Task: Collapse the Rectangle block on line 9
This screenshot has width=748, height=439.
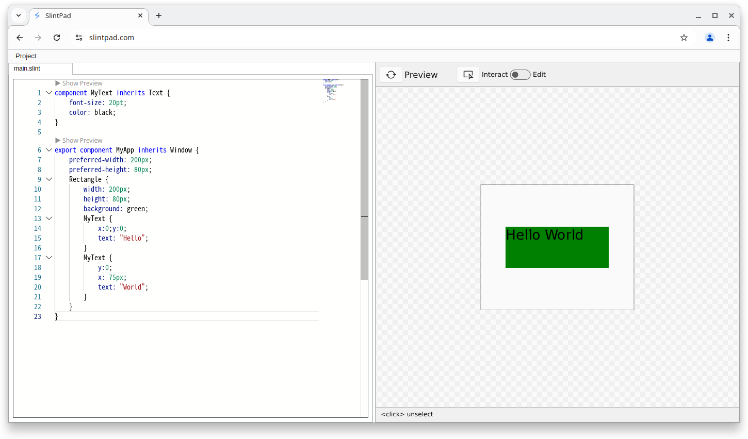Action: click(49, 179)
